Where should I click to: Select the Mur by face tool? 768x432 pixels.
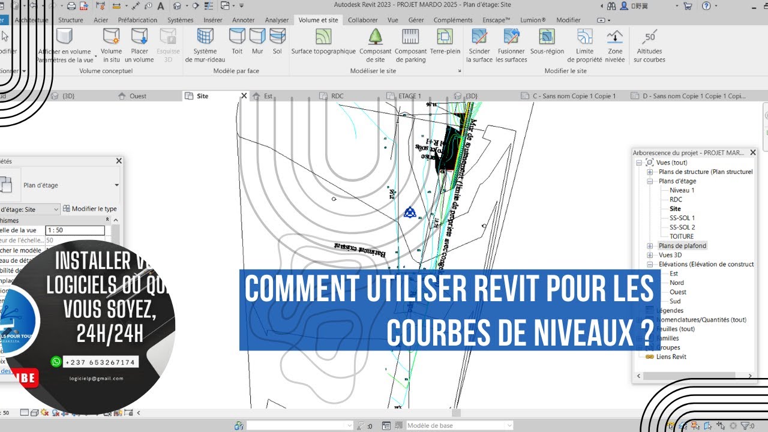click(x=257, y=42)
